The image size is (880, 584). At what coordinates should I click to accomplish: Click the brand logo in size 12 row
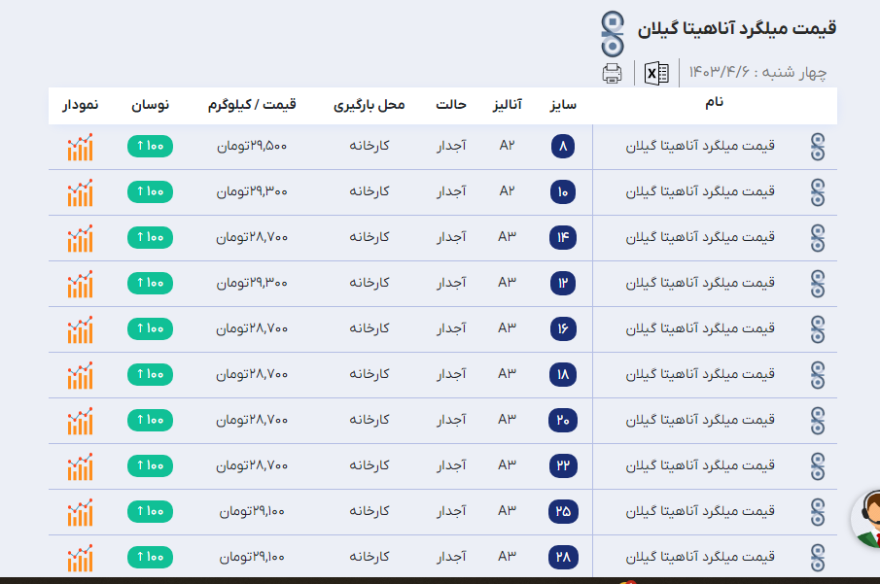pos(817,283)
